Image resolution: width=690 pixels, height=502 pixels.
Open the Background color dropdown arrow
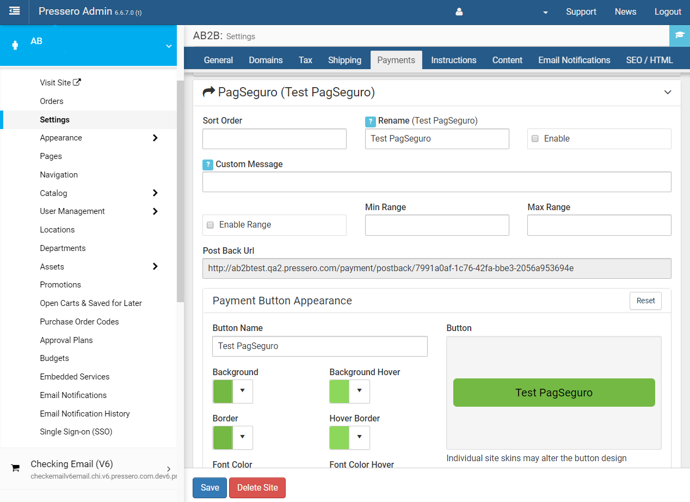243,391
